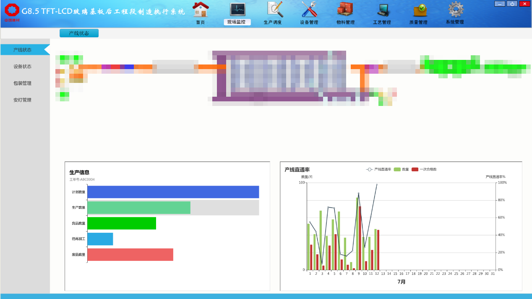This screenshot has width=532, height=299.
Task: Click the bright green 良品数量 bar
Action: pyautogui.click(x=122, y=223)
